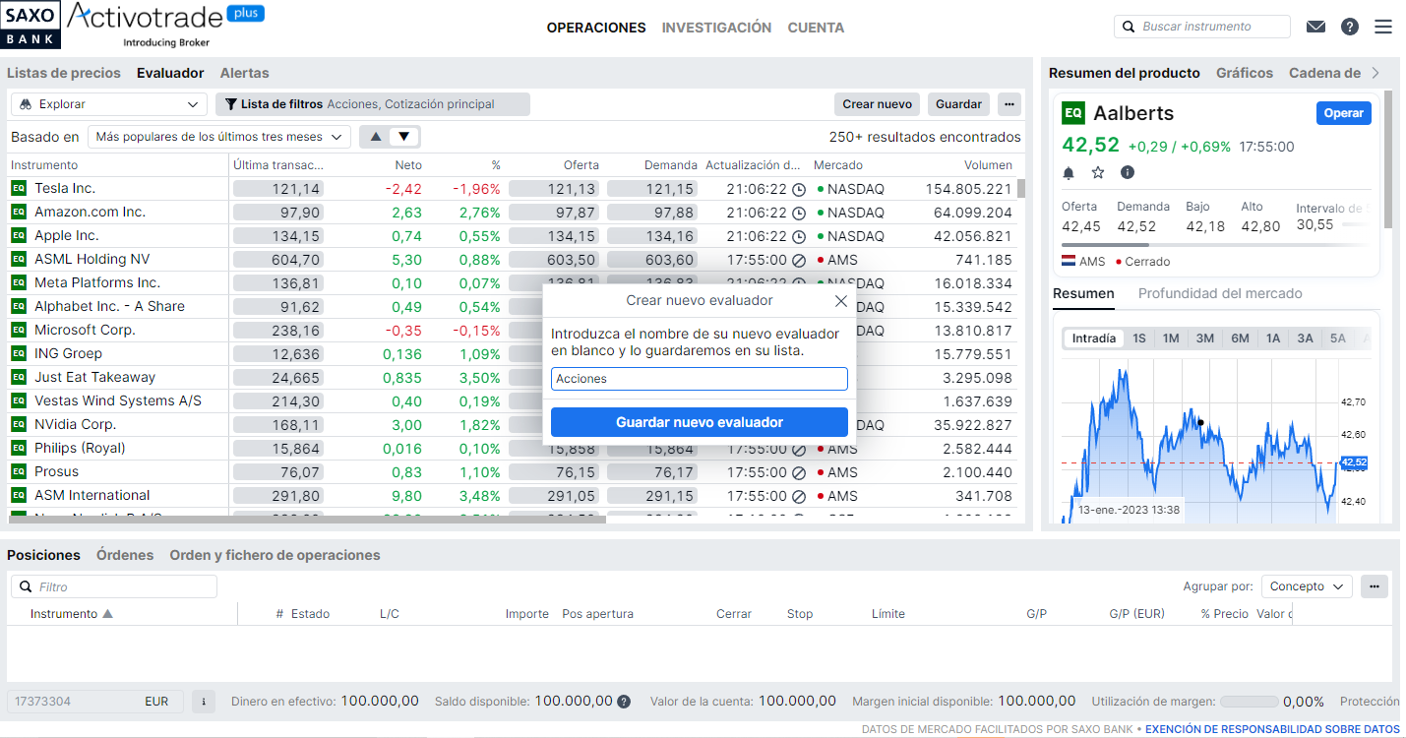1406x738 pixels.
Task: Click the closed-market icon in ASML row
Action: click(799, 260)
